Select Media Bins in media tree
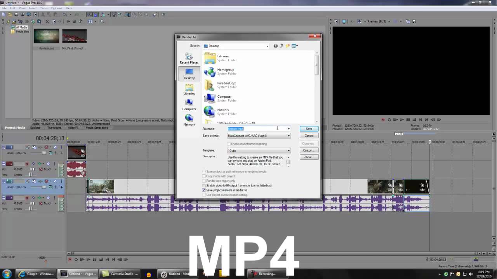This screenshot has height=279, width=497. click(22, 31)
